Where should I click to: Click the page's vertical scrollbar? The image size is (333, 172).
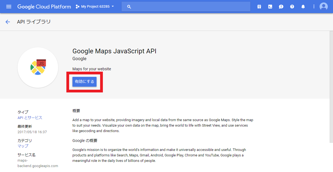click(x=331, y=87)
